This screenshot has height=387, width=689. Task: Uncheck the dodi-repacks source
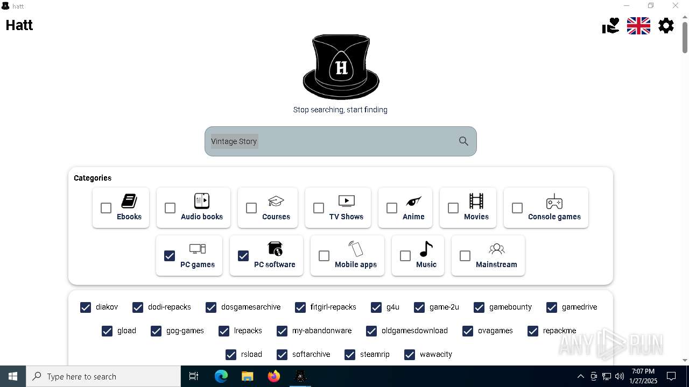pyautogui.click(x=138, y=307)
